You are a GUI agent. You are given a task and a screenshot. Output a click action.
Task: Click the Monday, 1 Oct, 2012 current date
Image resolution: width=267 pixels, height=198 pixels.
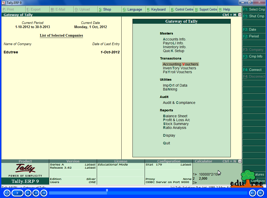[90, 27]
